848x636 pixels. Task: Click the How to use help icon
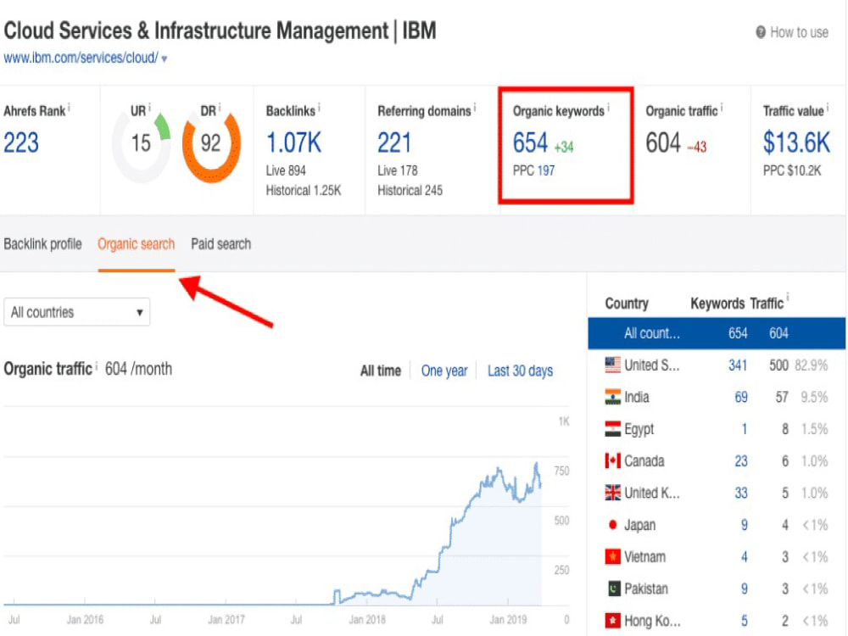coord(761,32)
